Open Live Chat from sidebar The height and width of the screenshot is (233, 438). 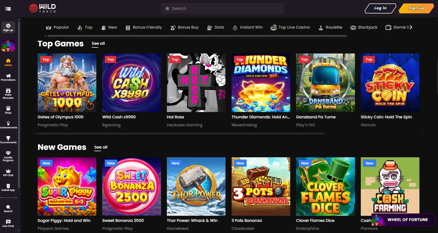(x=8, y=223)
